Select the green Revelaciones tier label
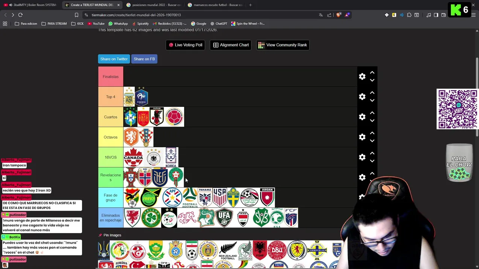The image size is (479, 269). 110,177
